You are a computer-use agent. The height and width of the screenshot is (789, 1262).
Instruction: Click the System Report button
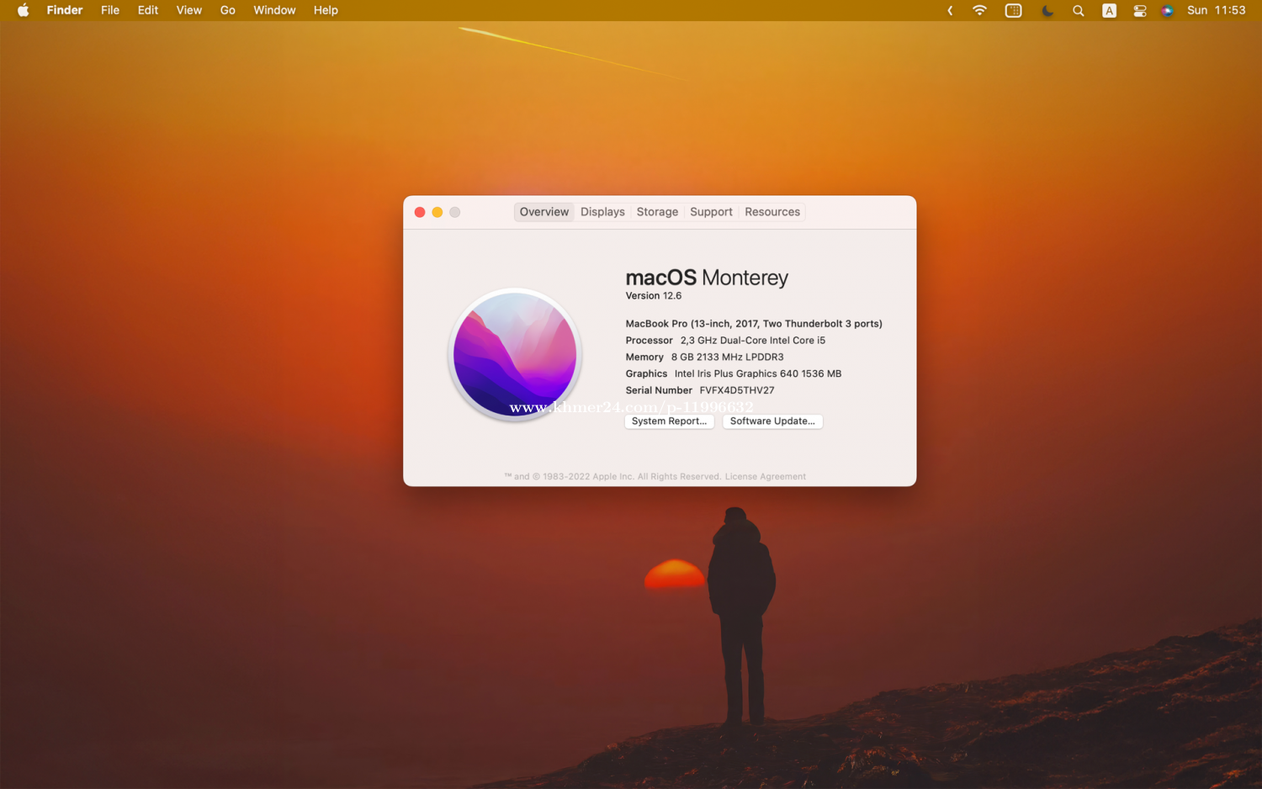coord(669,421)
